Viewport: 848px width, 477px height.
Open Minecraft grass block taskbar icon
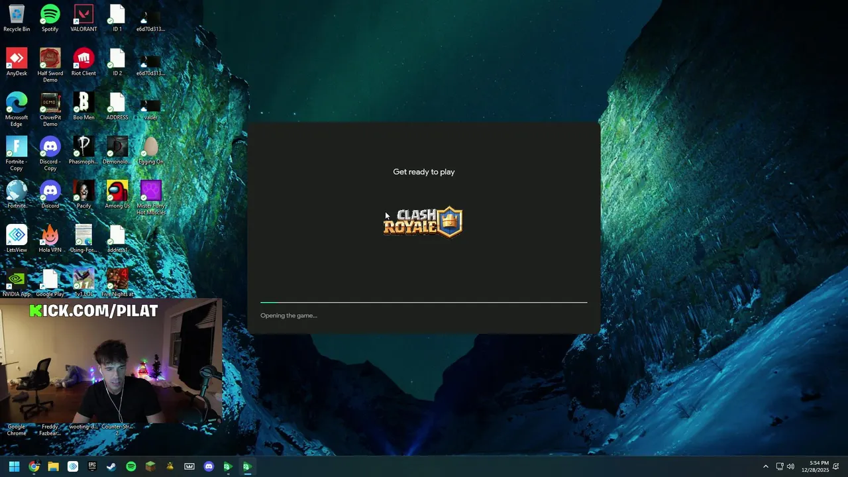tap(150, 466)
